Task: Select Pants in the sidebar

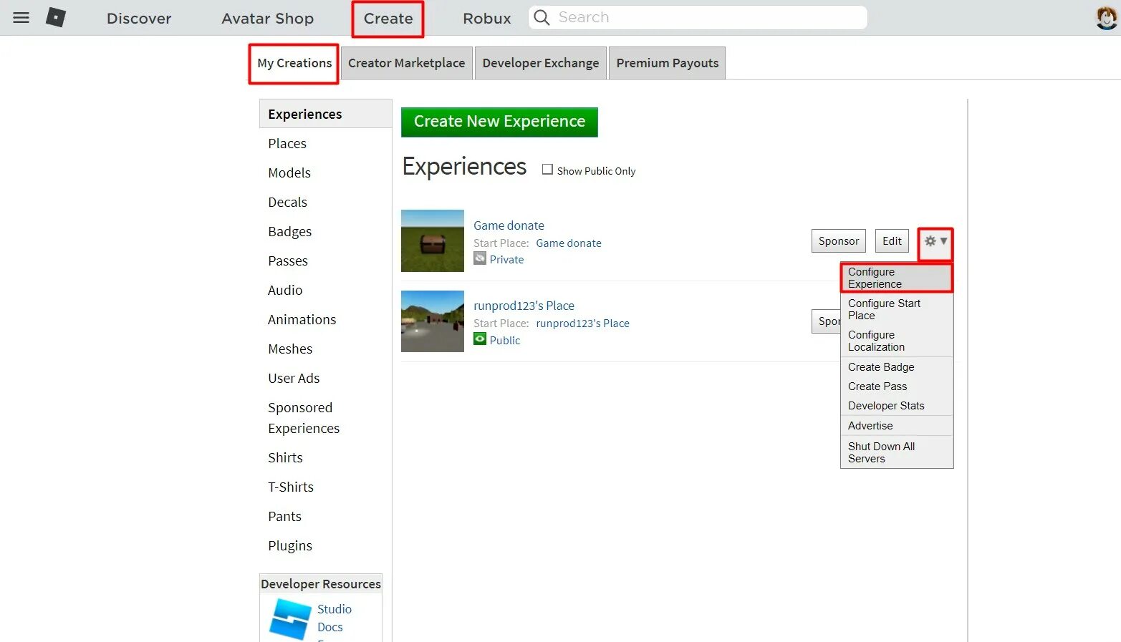Action: coord(284,517)
